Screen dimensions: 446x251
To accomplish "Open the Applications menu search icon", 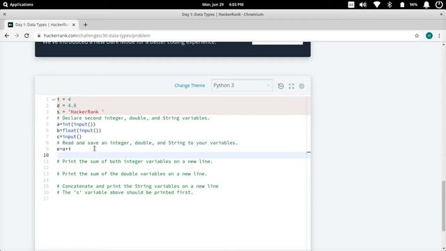I will point(6,5).
